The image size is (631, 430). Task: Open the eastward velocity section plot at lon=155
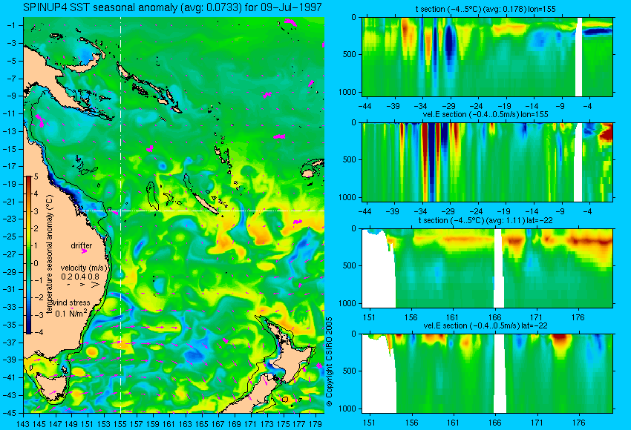[488, 162]
